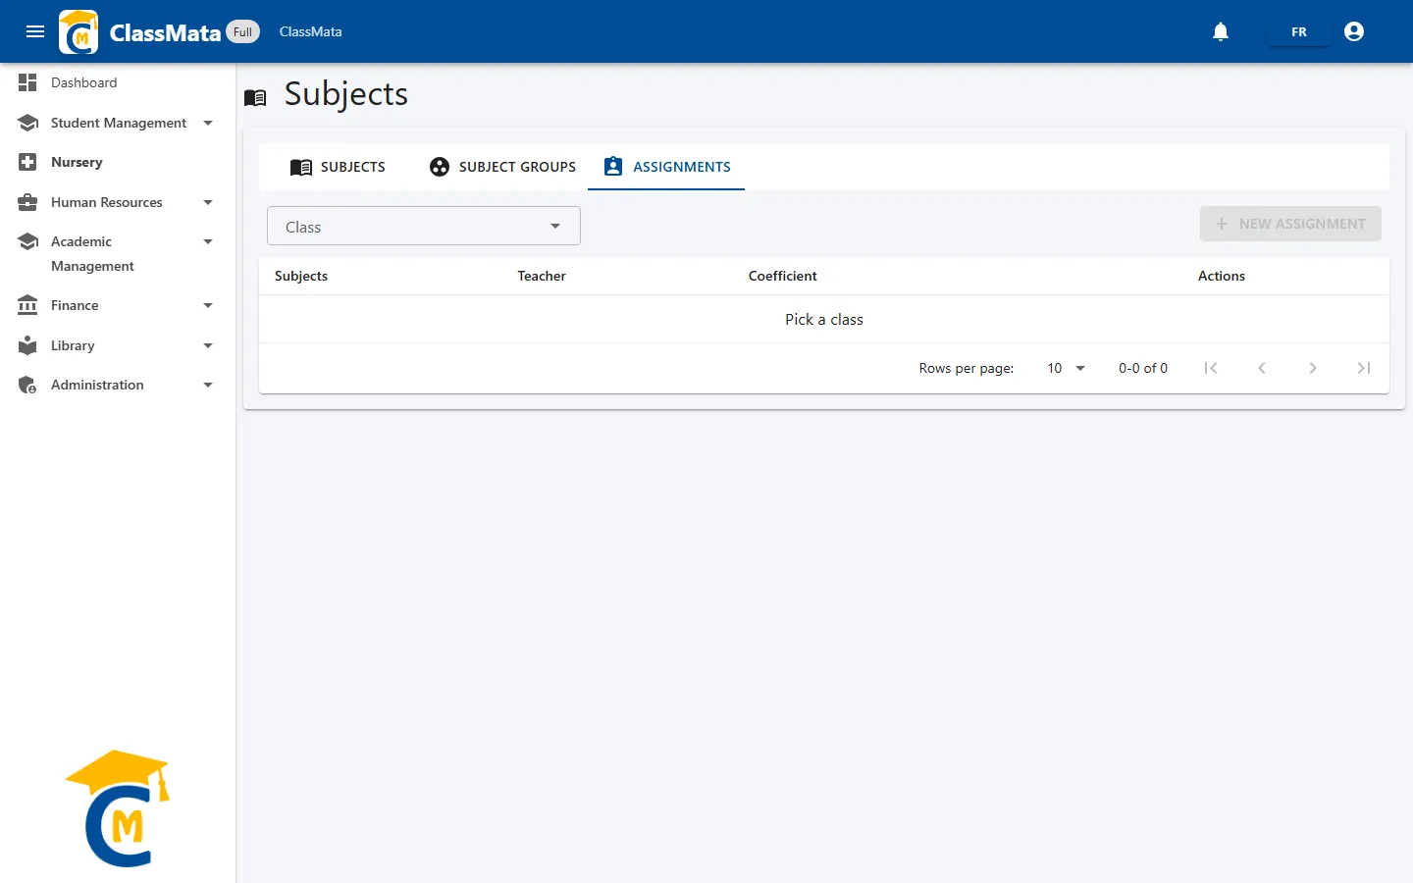
Task: Click the Actions column header
Action: point(1222,276)
